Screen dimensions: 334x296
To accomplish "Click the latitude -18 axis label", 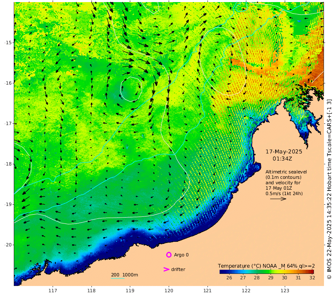I will point(8,164).
